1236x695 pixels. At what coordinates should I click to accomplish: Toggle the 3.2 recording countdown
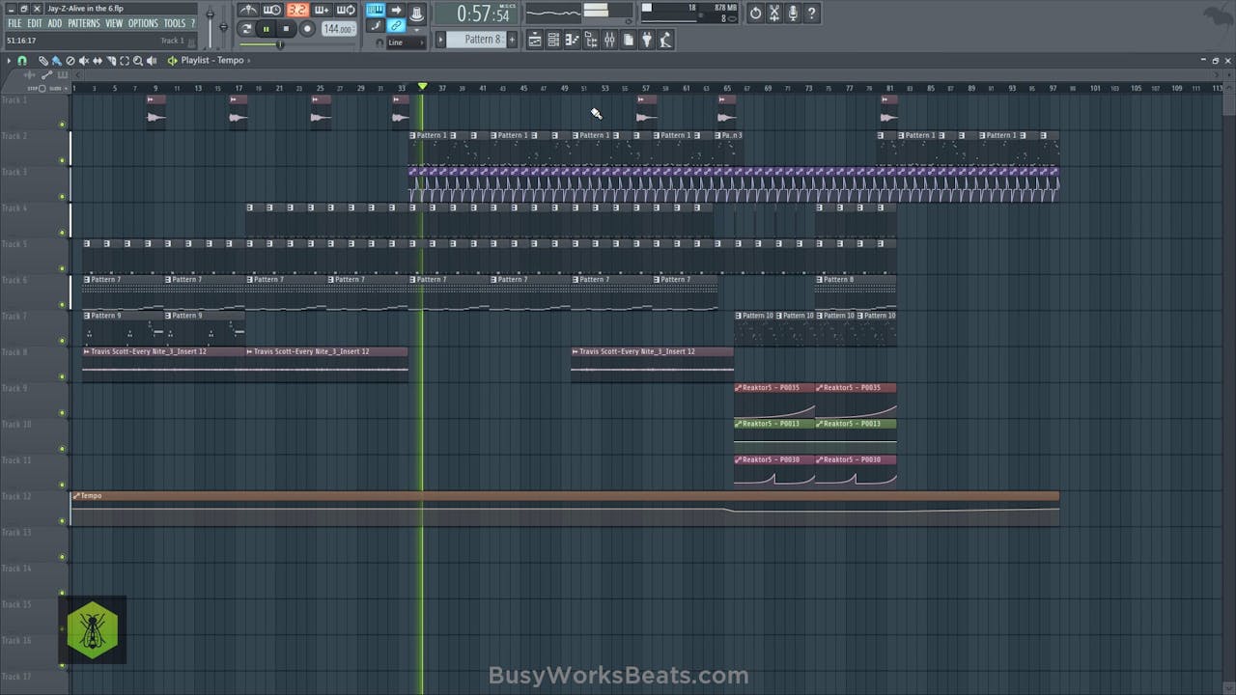coord(297,11)
